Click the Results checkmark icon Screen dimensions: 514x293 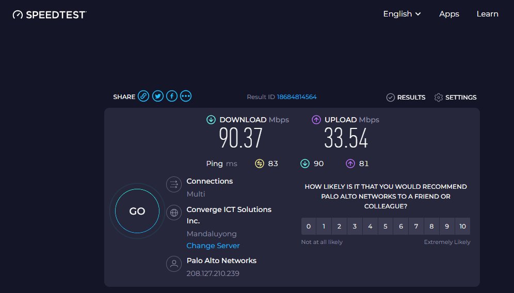(391, 97)
